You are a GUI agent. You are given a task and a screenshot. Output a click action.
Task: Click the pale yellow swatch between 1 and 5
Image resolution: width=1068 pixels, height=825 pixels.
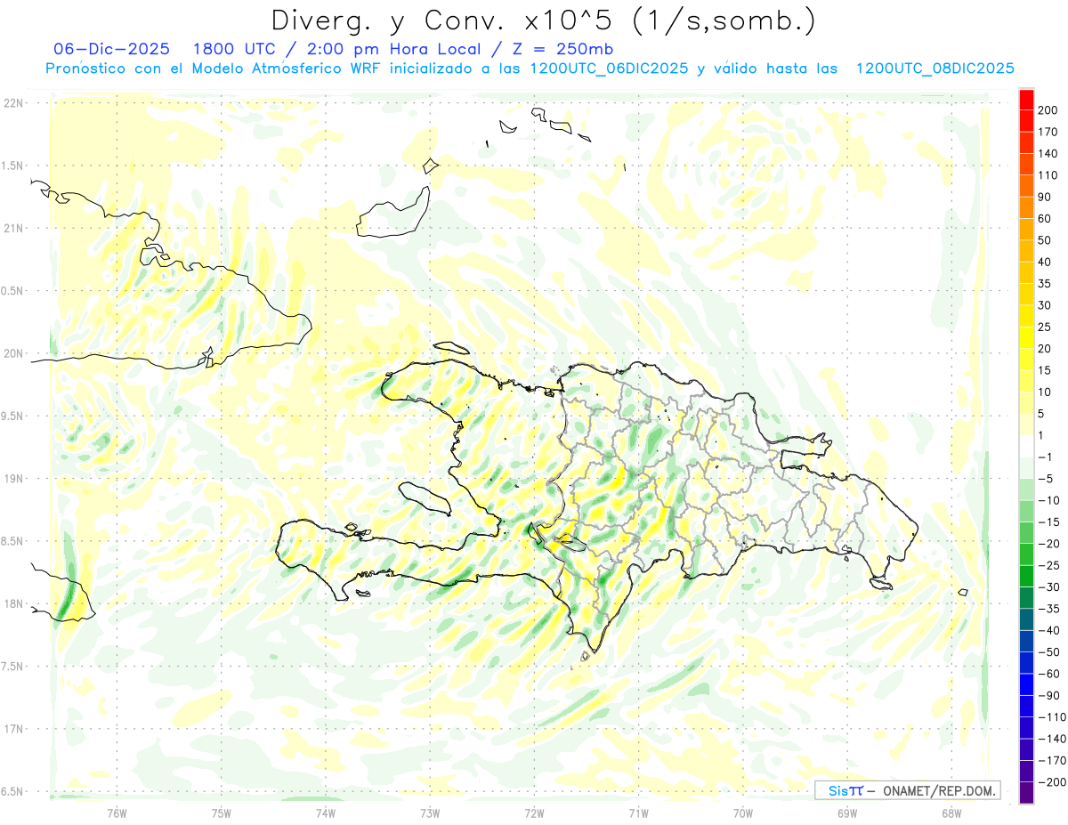1026,424
